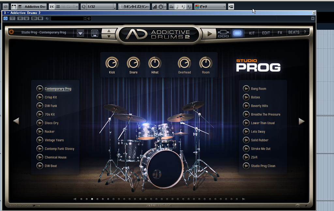This screenshot has height=211, width=334.
Task: Click the small left arrow beside page dots
Action: coord(75,199)
